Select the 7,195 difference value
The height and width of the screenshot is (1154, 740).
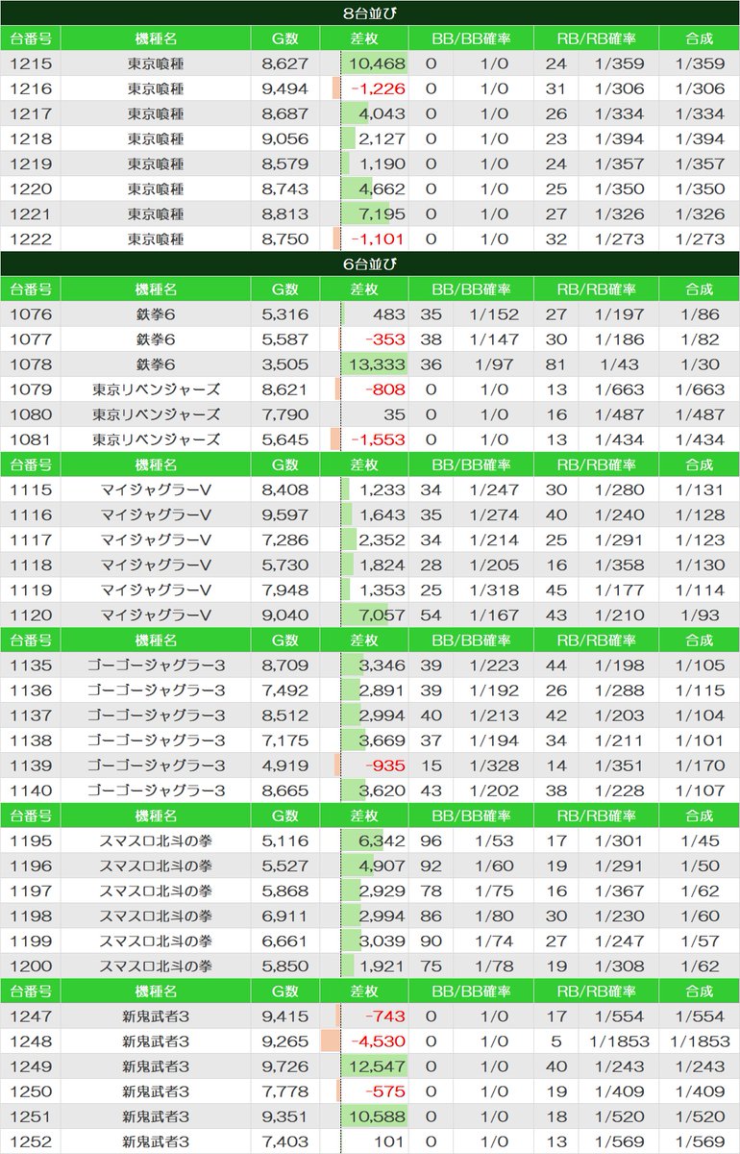click(x=382, y=213)
